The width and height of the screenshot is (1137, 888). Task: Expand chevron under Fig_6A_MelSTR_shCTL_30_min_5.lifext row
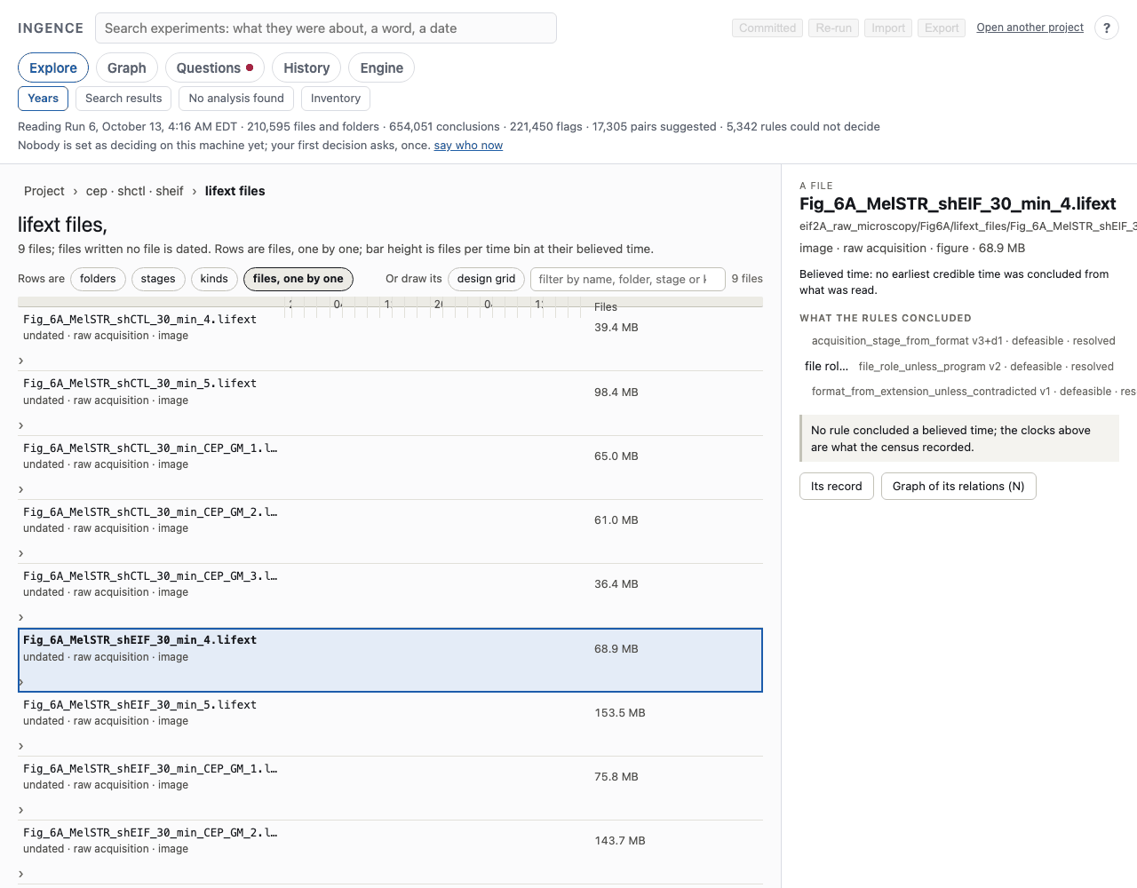21,425
